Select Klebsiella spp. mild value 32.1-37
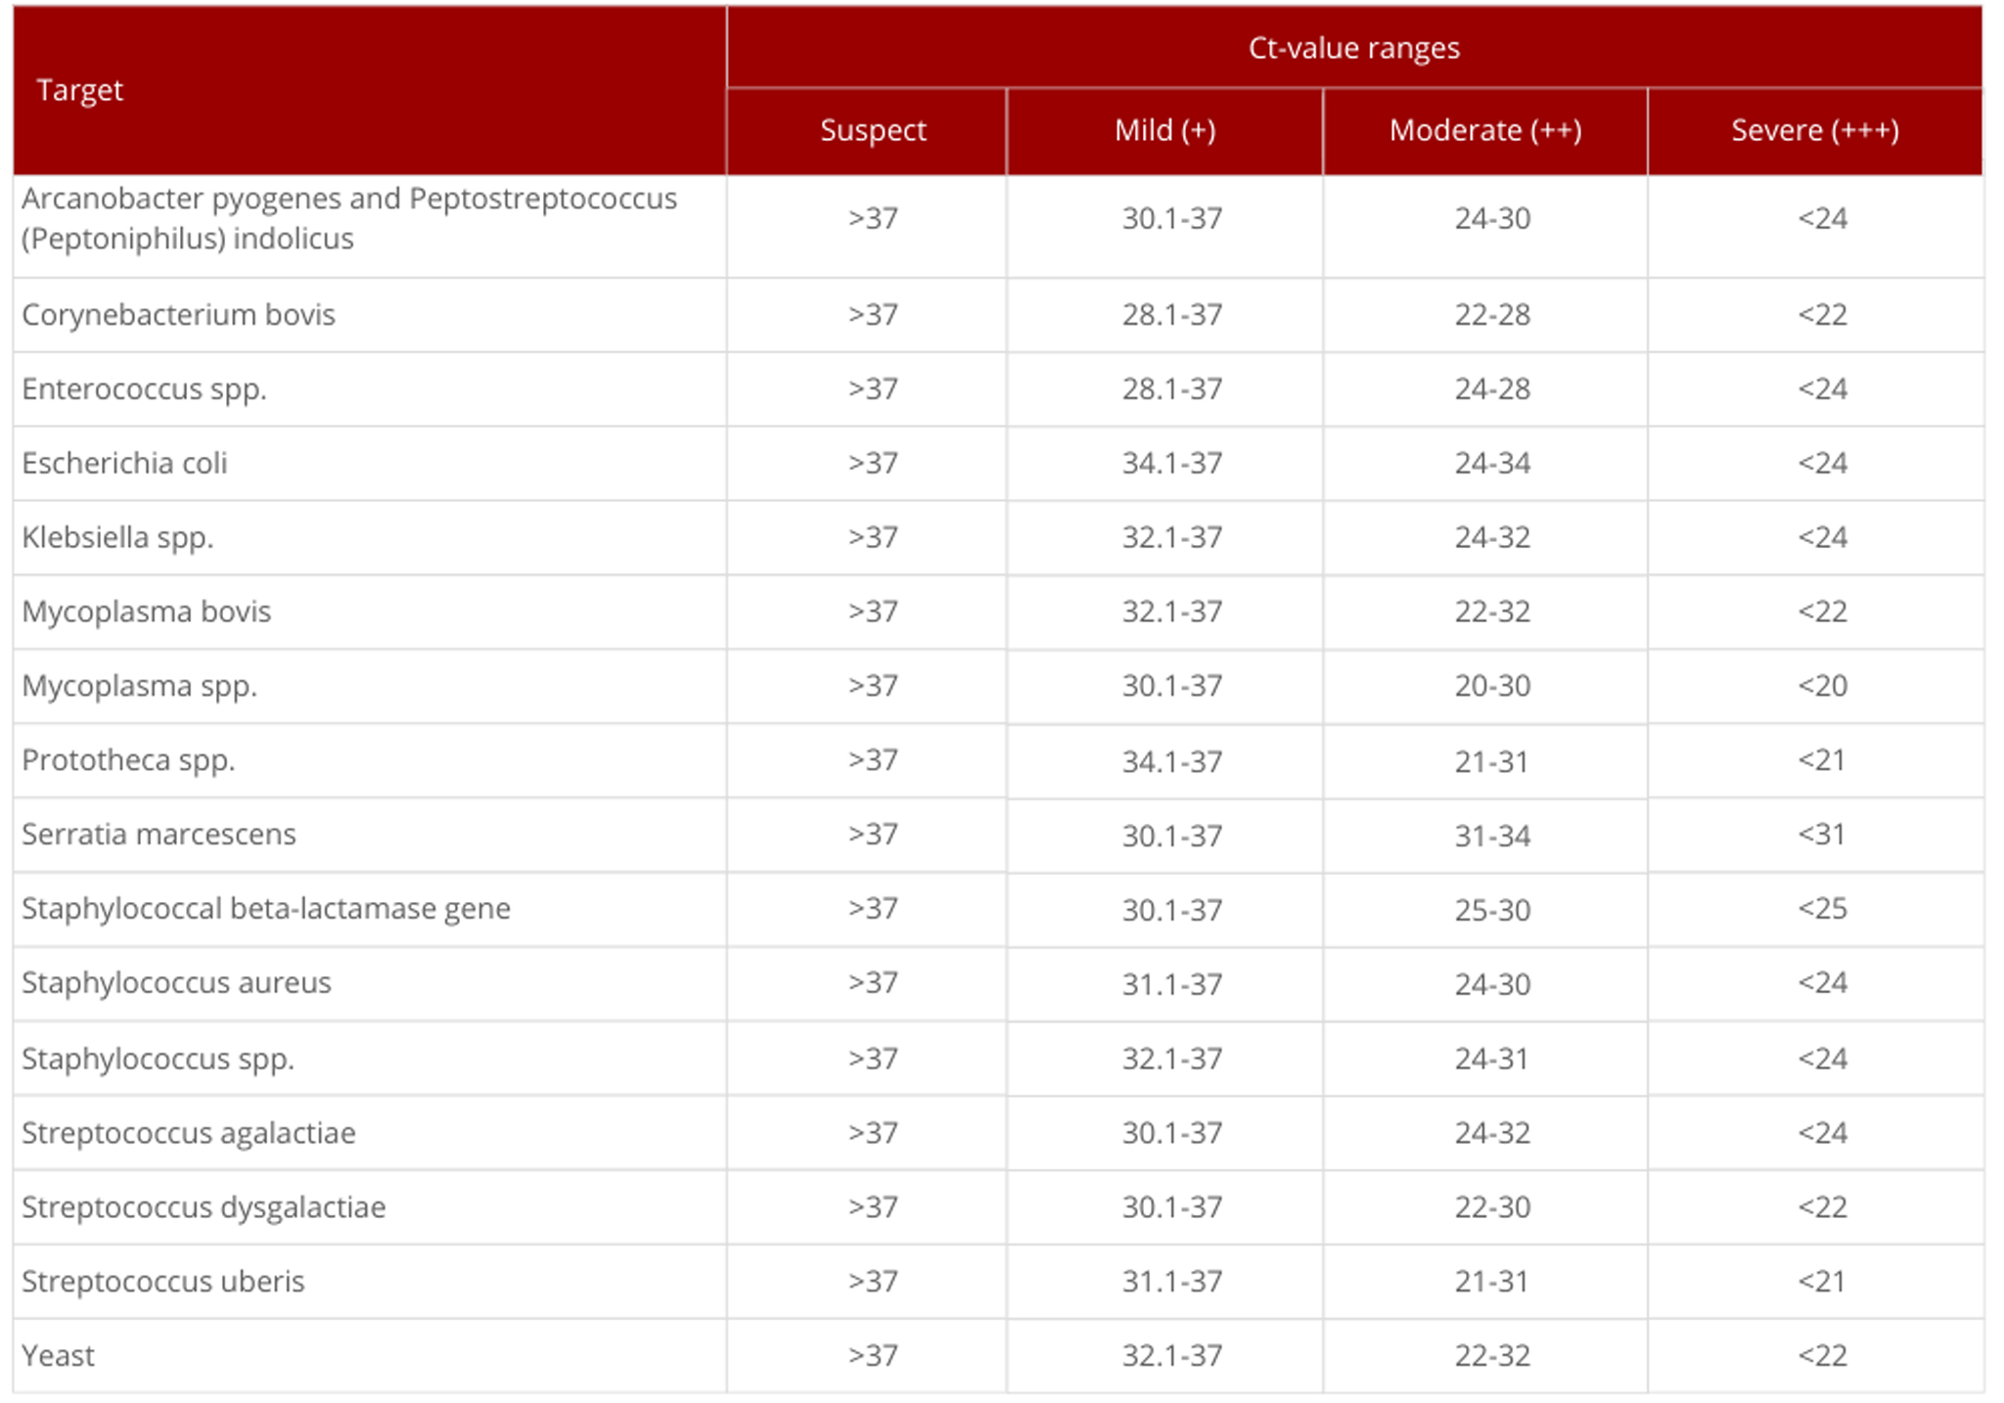 pos(1171,537)
